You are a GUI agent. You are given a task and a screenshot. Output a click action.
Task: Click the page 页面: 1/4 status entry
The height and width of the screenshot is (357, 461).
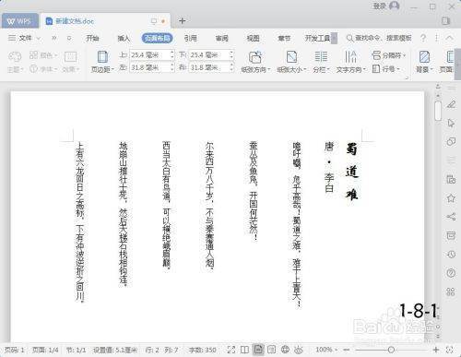pos(45,350)
